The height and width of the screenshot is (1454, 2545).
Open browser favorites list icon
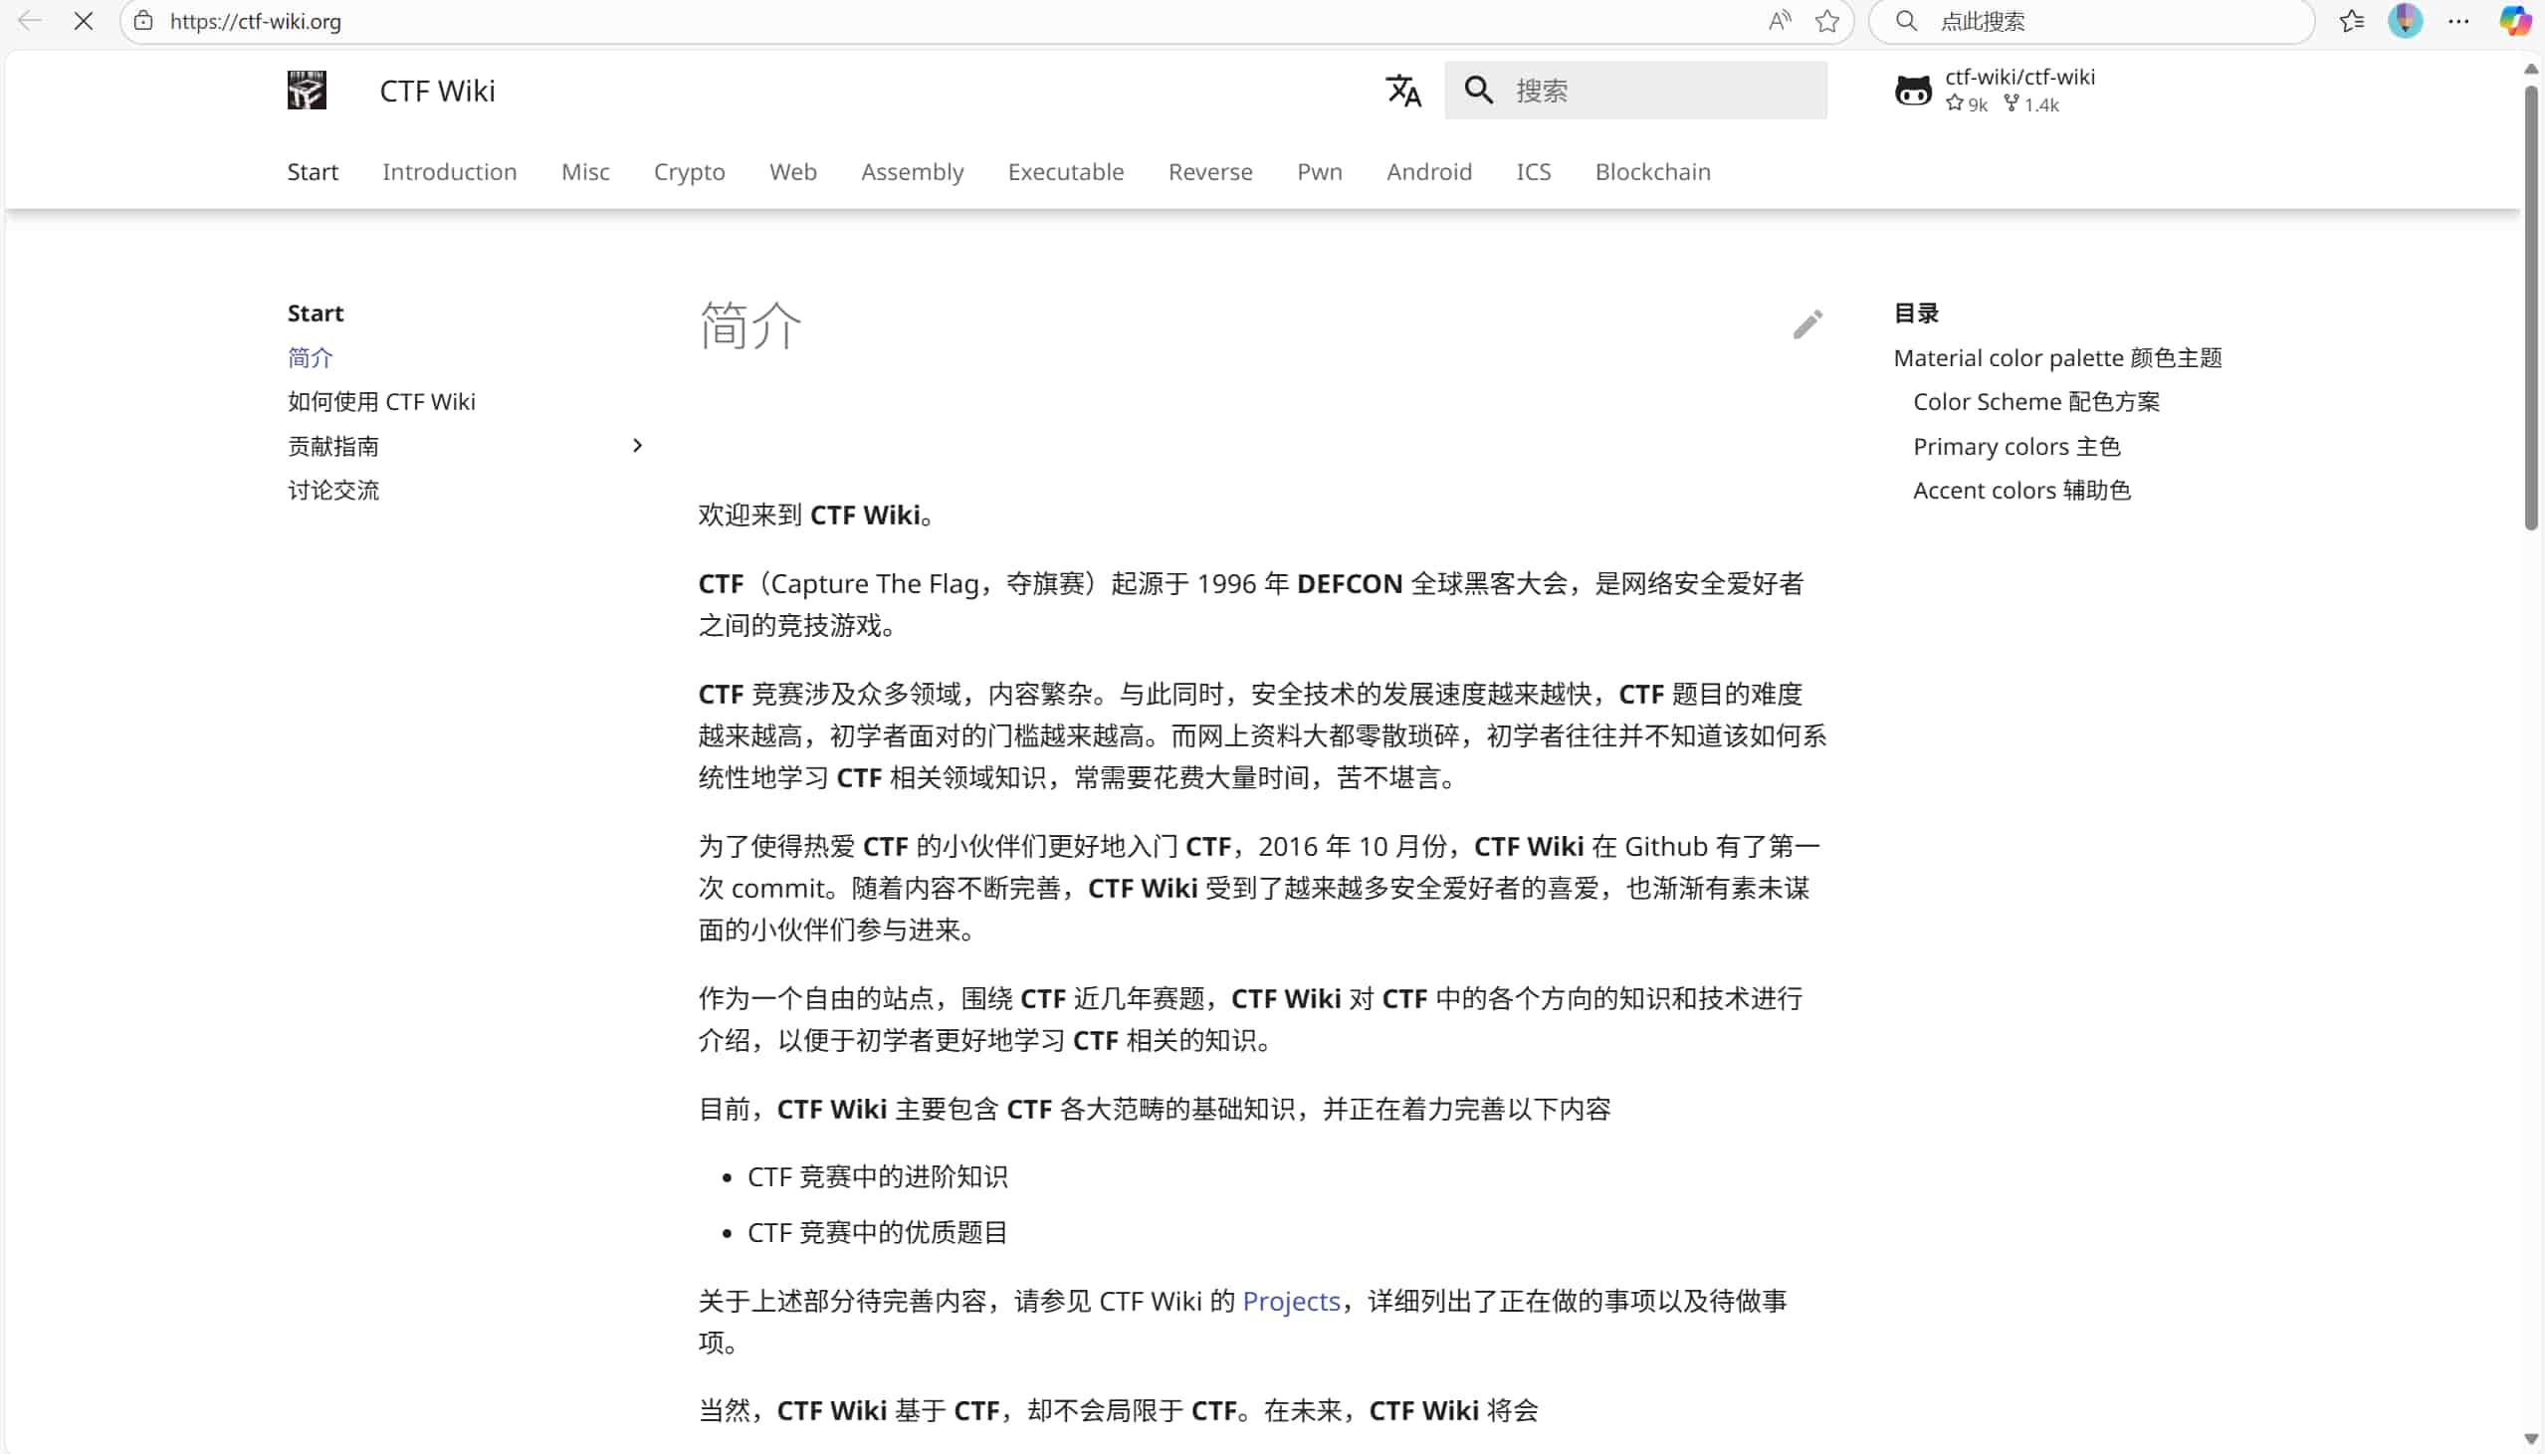point(2351,21)
